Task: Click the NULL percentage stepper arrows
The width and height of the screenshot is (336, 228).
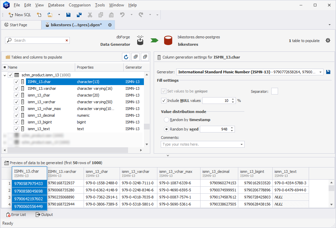Action: point(233,101)
